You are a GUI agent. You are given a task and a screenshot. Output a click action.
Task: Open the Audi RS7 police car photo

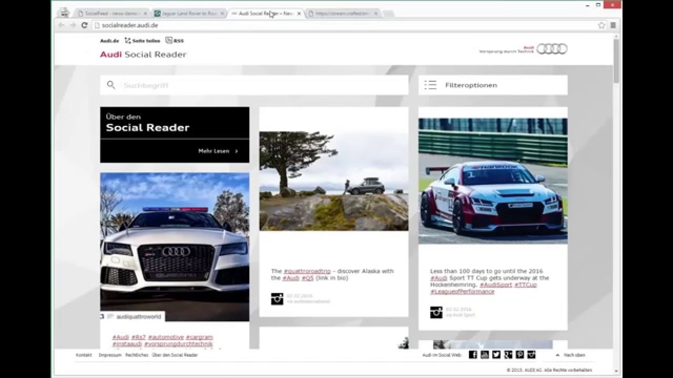(x=175, y=247)
